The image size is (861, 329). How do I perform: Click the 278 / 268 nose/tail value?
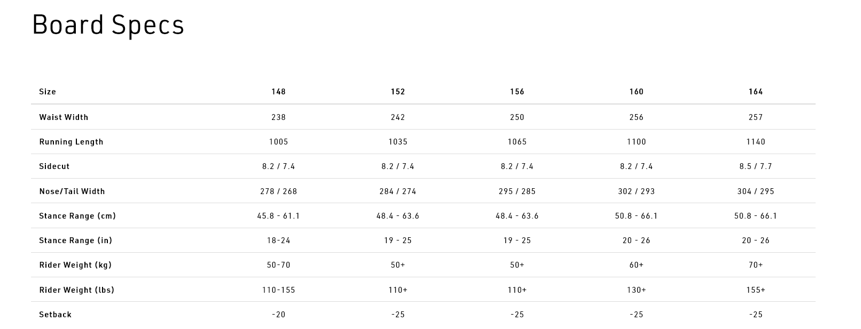click(x=279, y=191)
